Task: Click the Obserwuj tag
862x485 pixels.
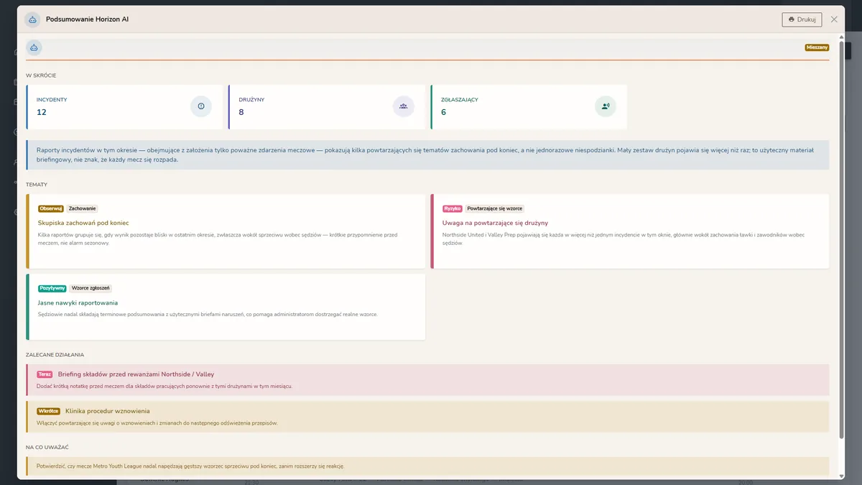Action: [51, 208]
